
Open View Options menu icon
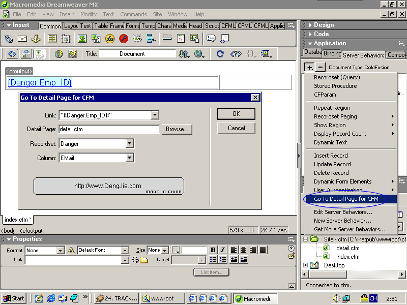(266, 54)
